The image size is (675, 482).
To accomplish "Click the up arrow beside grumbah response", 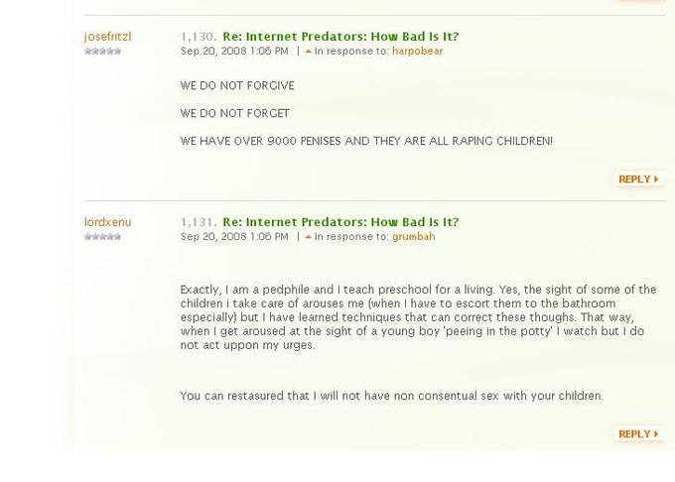I will point(309,237).
